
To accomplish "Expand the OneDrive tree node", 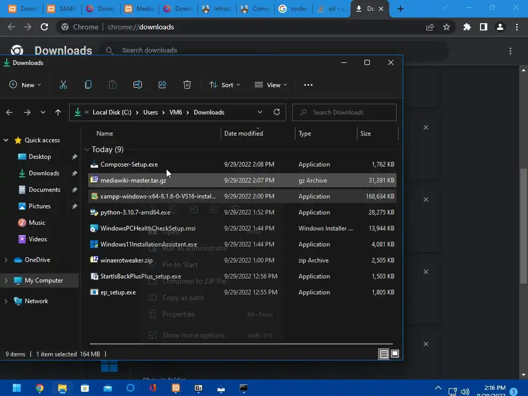I will tap(6, 260).
